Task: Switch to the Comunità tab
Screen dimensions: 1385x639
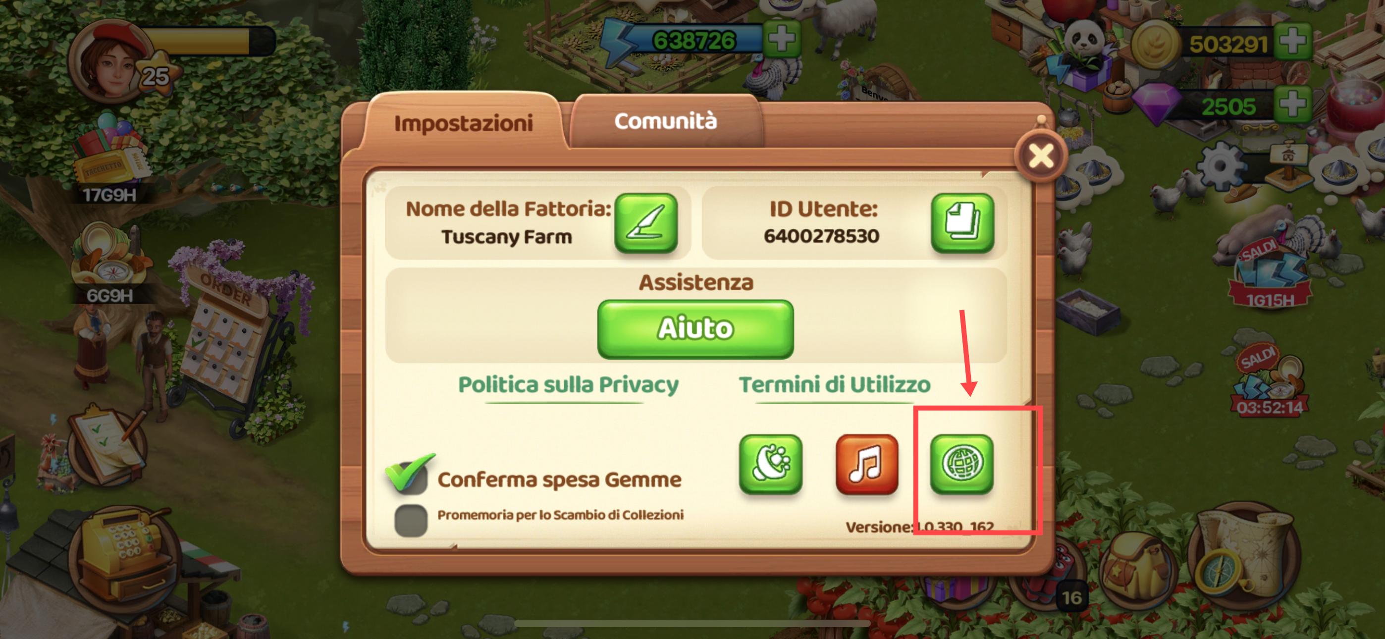Action: pyautogui.click(x=666, y=121)
